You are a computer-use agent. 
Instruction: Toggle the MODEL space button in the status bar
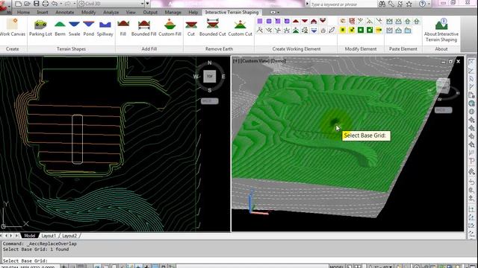(x=336, y=267)
